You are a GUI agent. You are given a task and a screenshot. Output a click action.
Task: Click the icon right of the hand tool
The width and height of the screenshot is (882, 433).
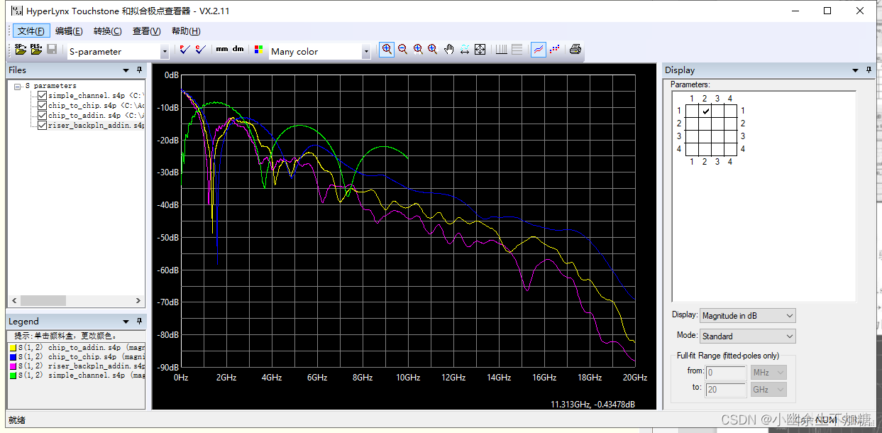pyautogui.click(x=465, y=50)
